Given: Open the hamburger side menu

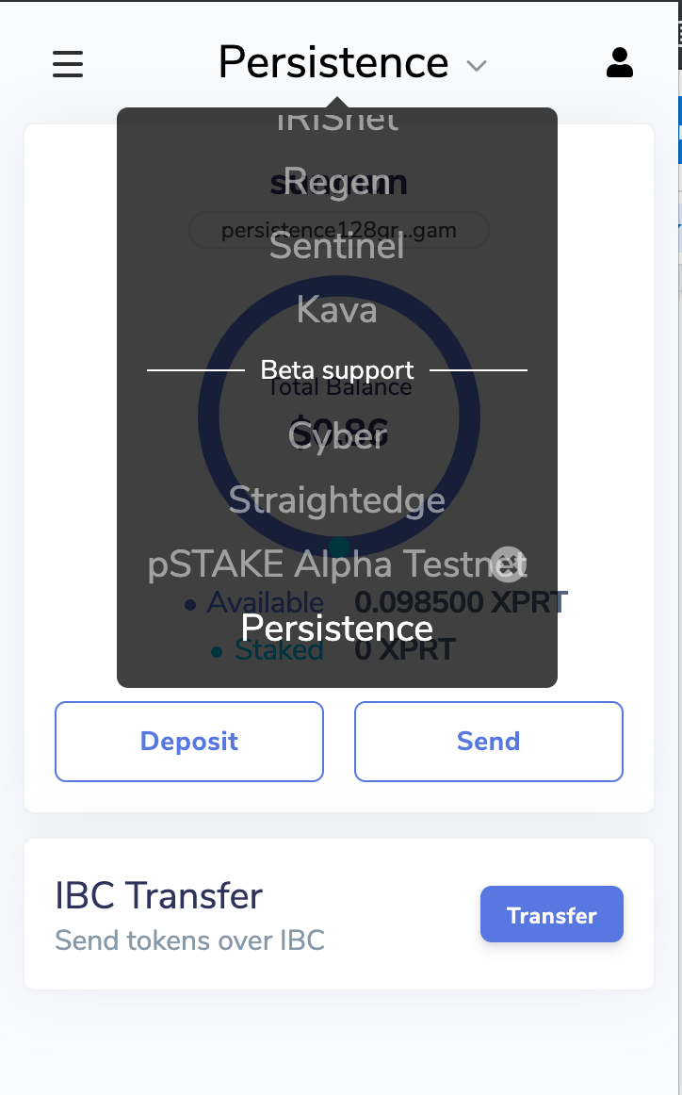Looking at the screenshot, I should pos(68,63).
